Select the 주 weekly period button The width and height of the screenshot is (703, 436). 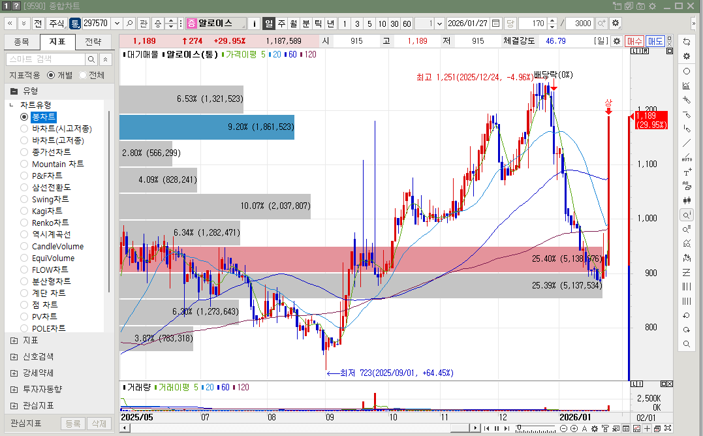(281, 23)
